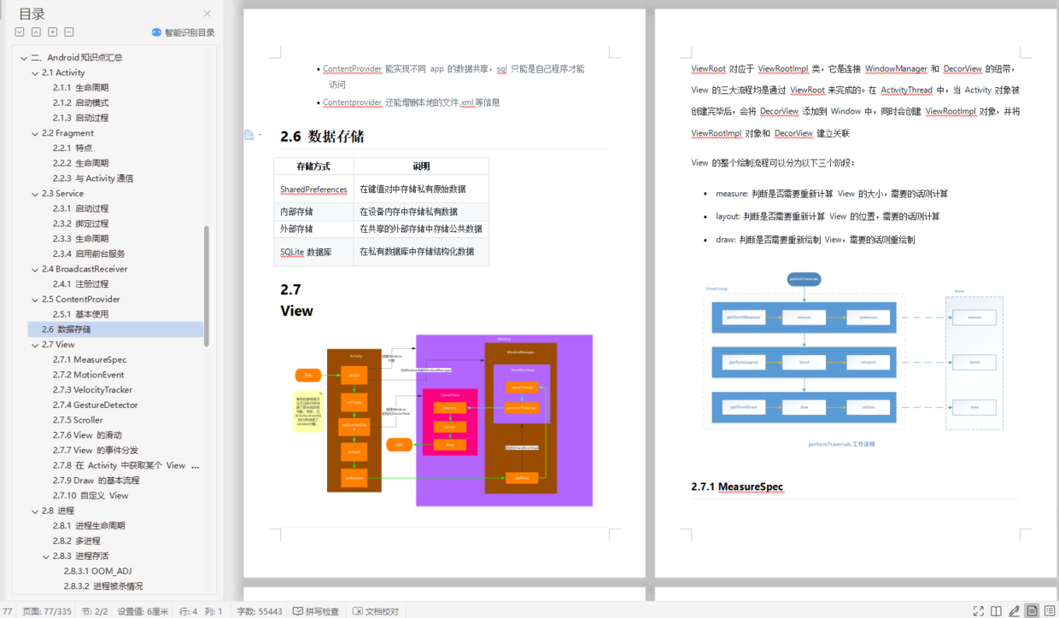Click the outline panel vertical scrollbar
Viewport: 1059px width, 618px height.
point(207,286)
